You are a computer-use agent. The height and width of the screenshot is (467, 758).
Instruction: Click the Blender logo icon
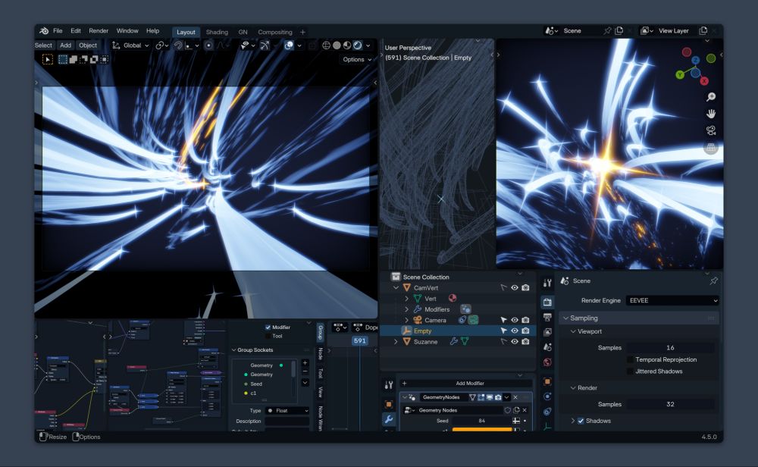tap(44, 30)
